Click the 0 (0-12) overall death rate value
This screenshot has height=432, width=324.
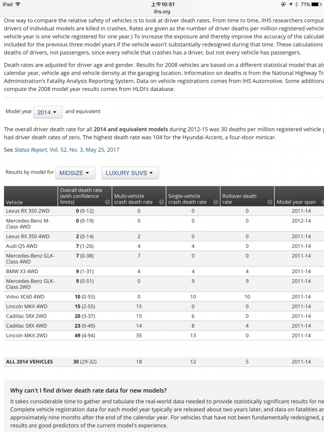85,211
